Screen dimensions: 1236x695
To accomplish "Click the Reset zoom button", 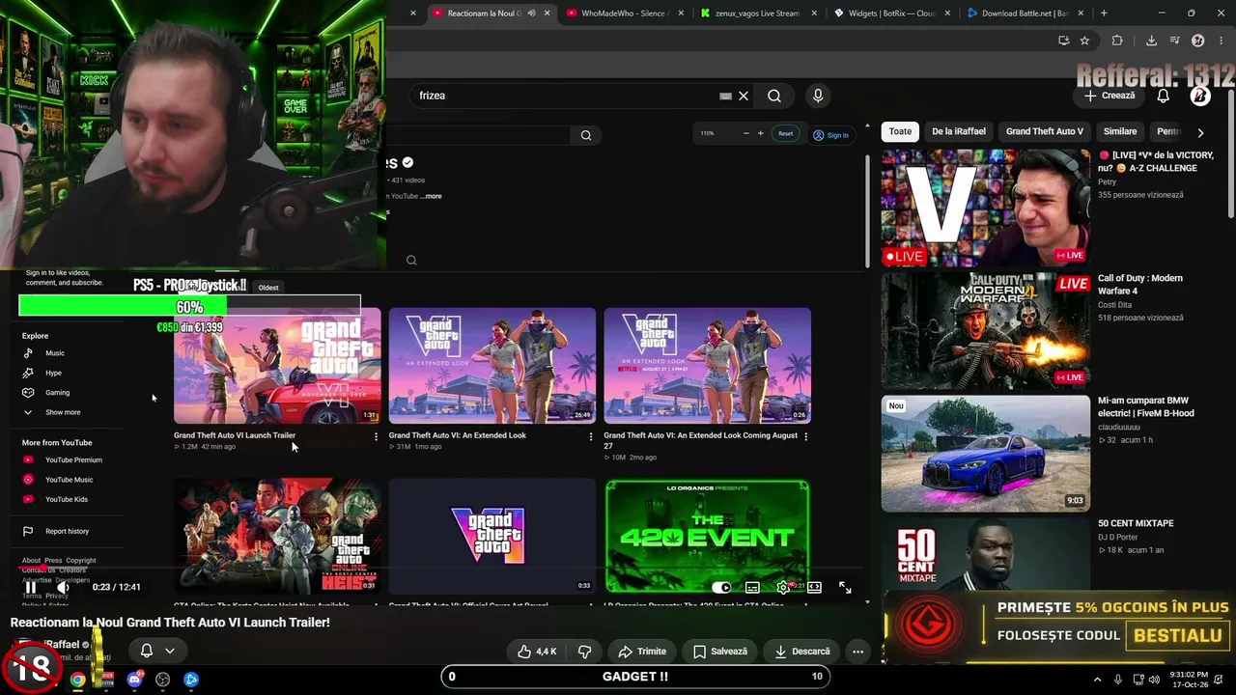I will (786, 134).
